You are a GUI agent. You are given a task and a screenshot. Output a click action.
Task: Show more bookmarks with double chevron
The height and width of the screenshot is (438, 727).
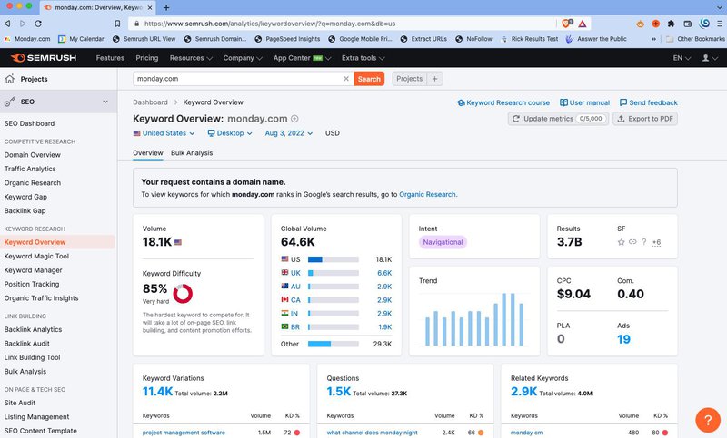[653, 39]
